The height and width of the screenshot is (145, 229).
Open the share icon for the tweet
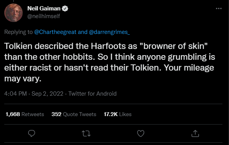pos(195,133)
